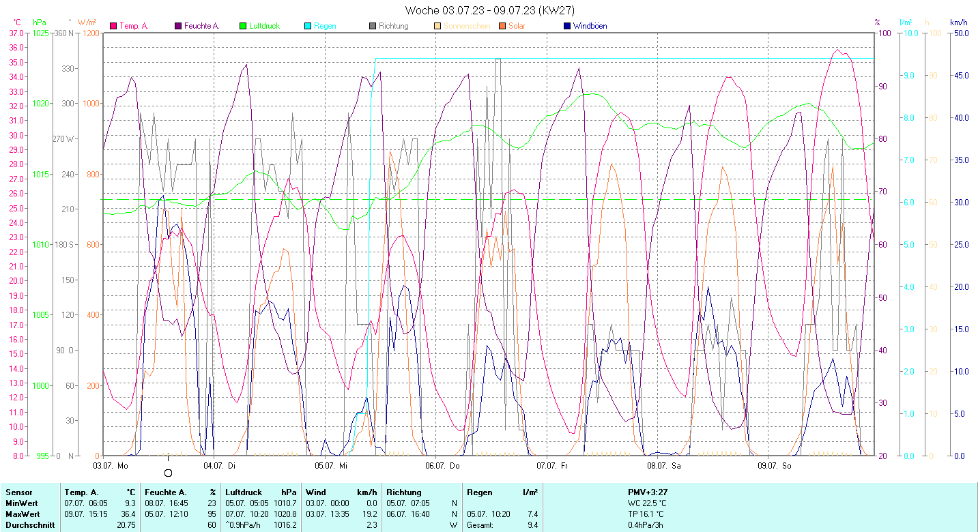Click the 04.07. Di date label
This screenshot has height=532, width=978.
220,466
